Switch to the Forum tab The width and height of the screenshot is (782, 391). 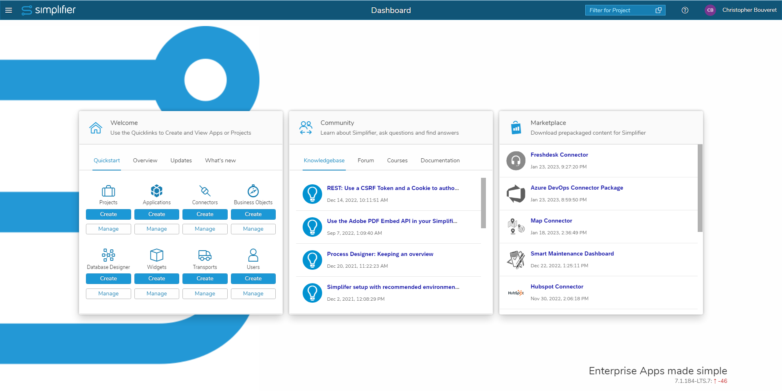366,160
